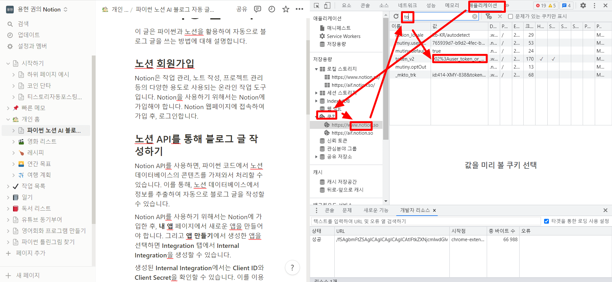Image resolution: width=612 pixels, height=282 pixels.
Task: Open DevTools customize vertical dots menu
Action: pos(594,5)
